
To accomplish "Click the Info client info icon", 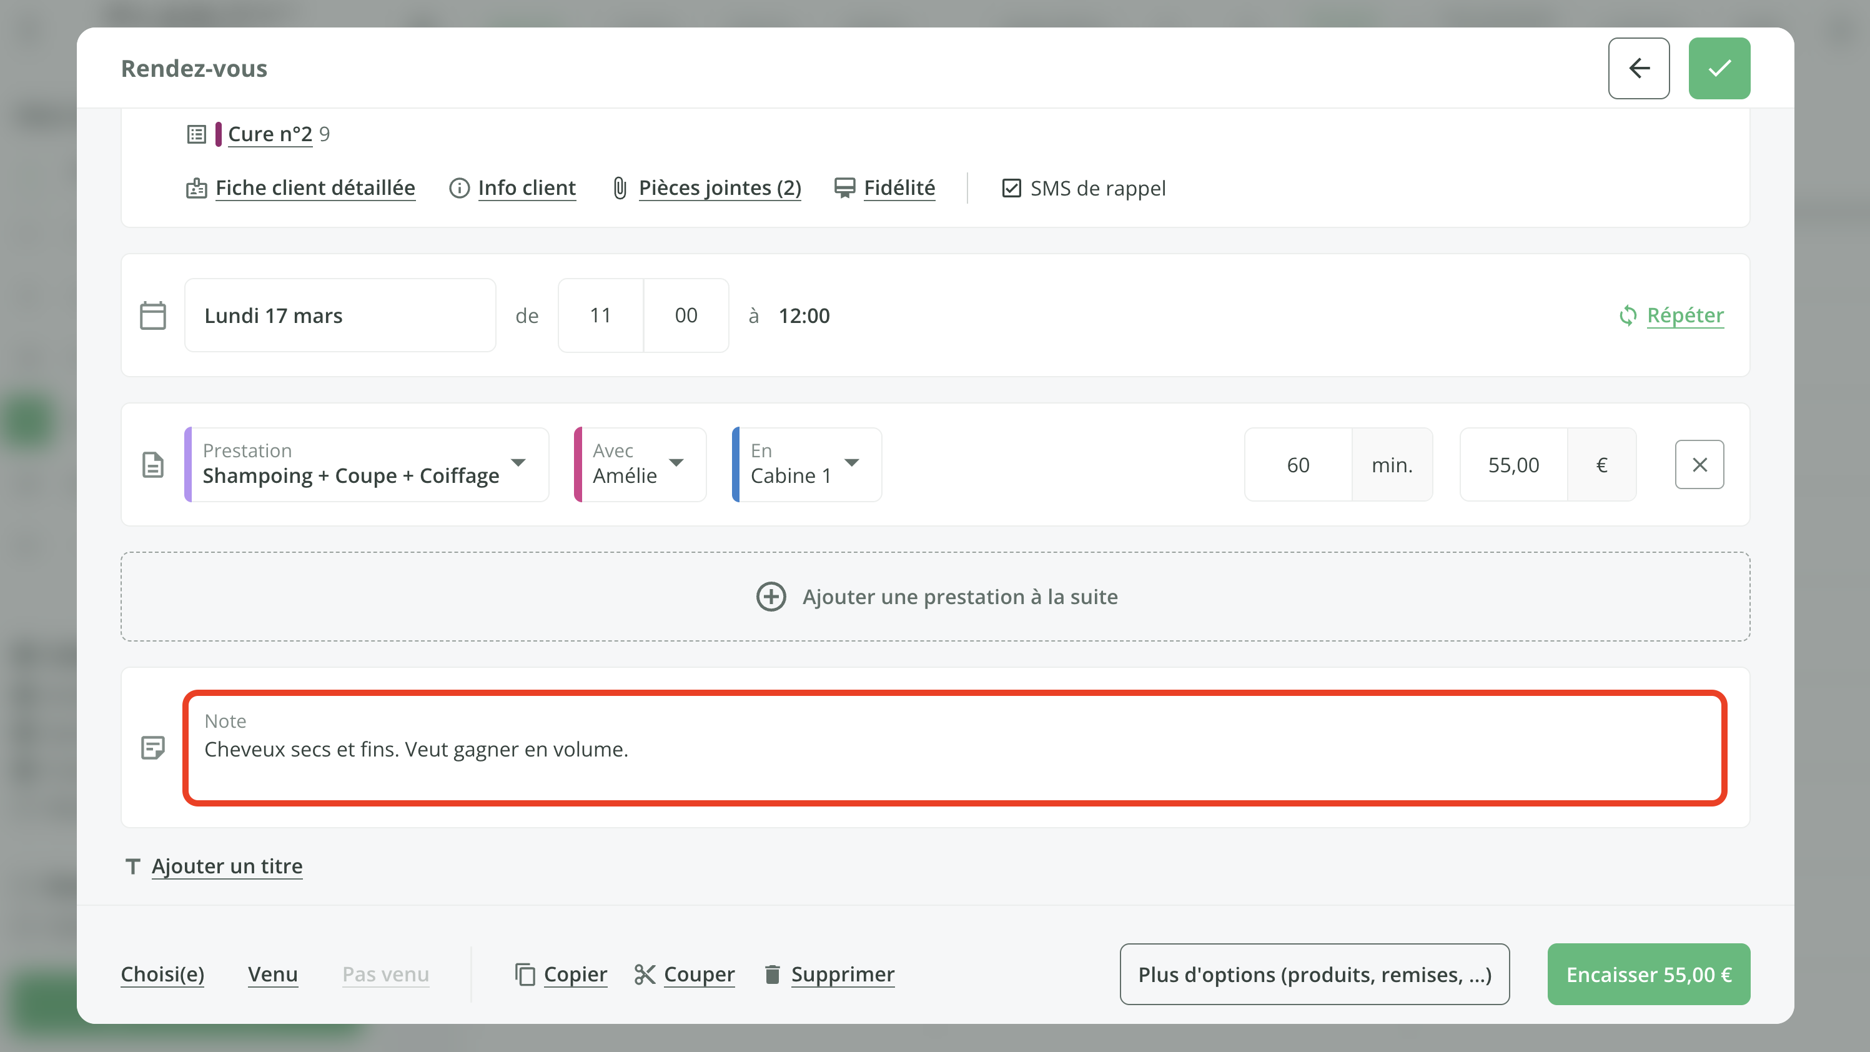I will point(460,188).
